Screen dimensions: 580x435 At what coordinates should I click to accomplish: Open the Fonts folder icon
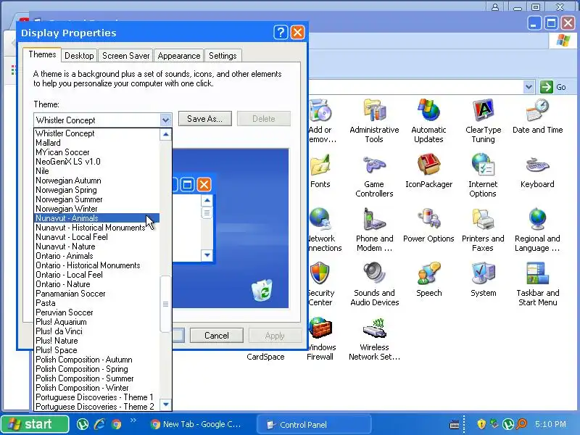coord(320,170)
